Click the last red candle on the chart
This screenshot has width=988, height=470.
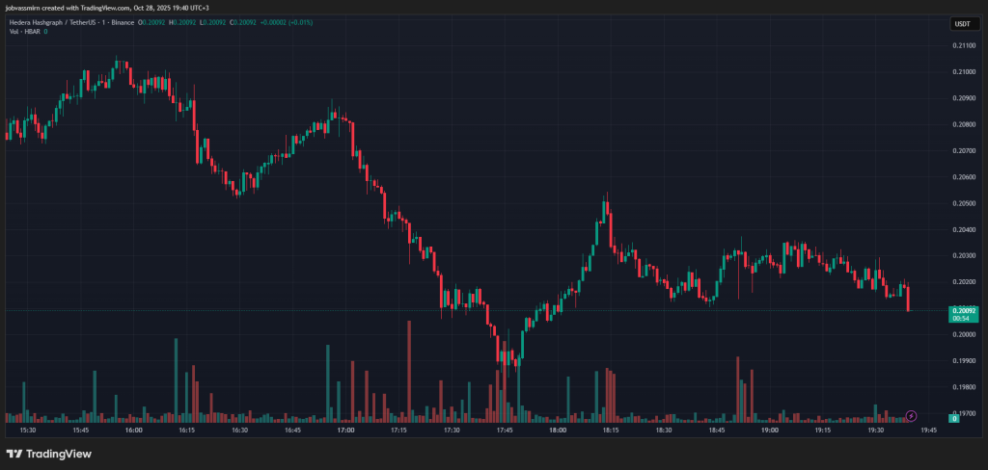(x=909, y=299)
